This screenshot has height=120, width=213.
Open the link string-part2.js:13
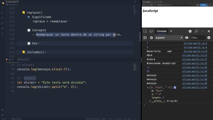click(x=194, y=55)
